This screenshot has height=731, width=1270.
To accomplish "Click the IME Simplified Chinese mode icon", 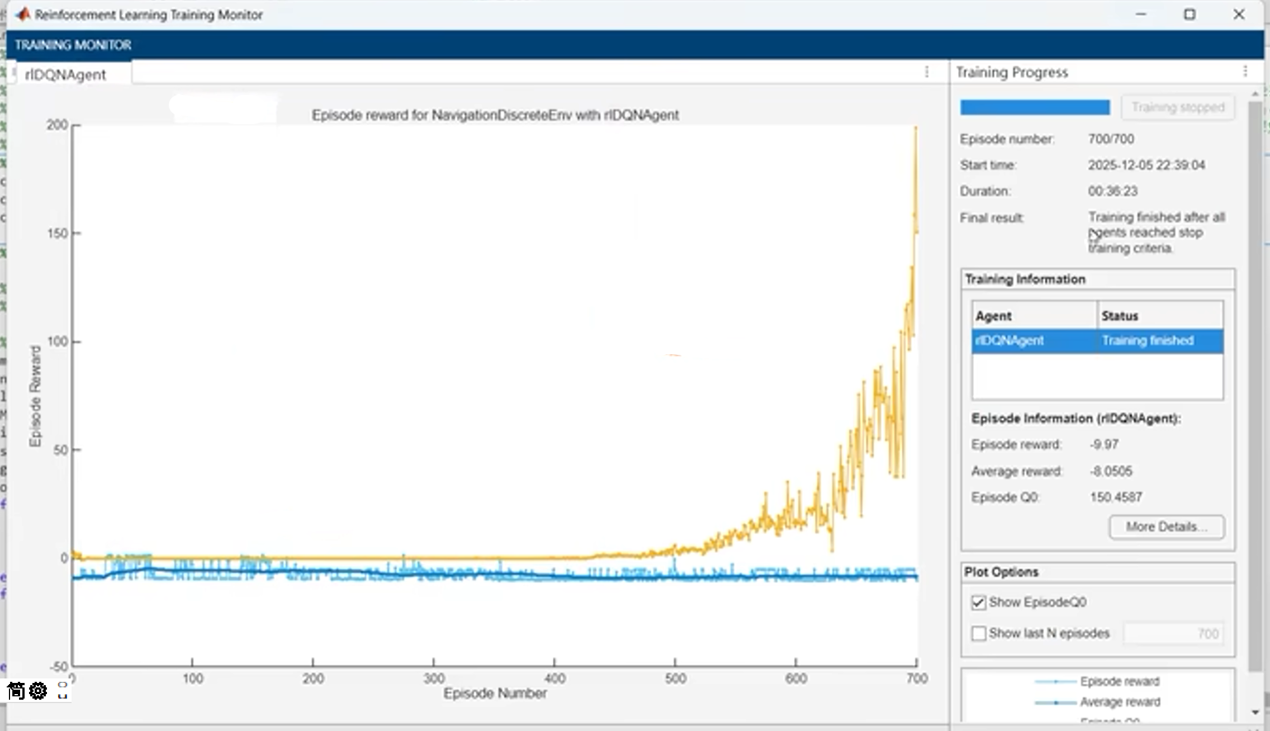I will [x=16, y=691].
